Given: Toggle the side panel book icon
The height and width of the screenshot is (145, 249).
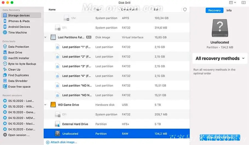Looking at the screenshot, I should 244,2.
